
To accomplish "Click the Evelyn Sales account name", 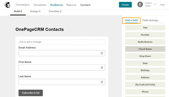I will pos(148,4).
